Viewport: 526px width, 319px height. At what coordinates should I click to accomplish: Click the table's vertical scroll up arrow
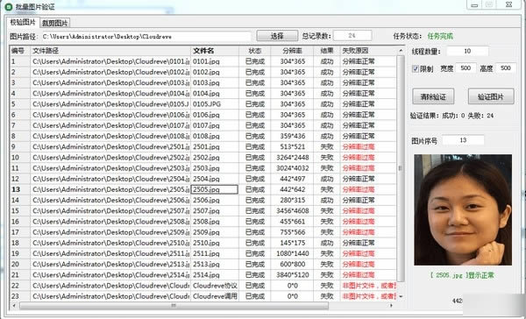[401, 51]
